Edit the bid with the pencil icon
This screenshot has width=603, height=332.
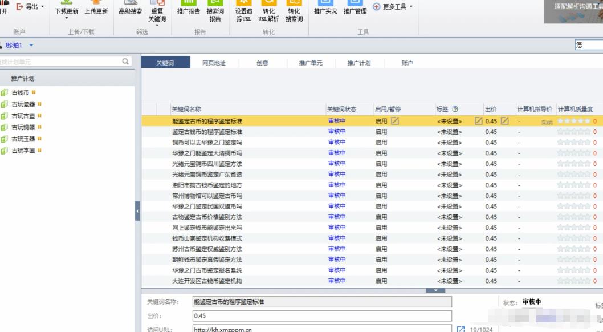[504, 120]
